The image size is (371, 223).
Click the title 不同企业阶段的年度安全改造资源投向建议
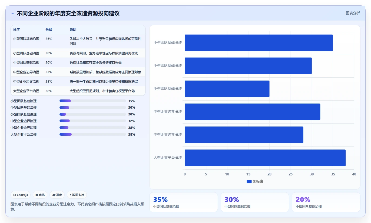point(68,13)
